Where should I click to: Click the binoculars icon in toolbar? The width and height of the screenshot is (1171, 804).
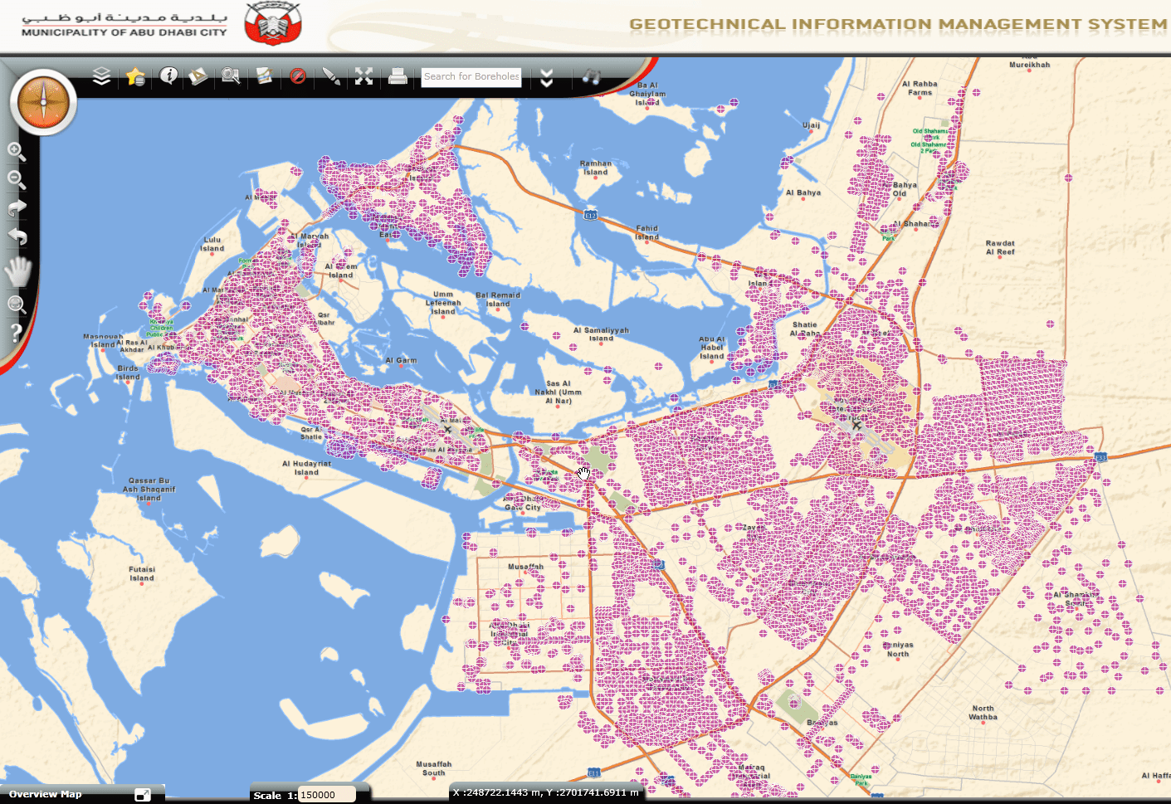pos(591,76)
